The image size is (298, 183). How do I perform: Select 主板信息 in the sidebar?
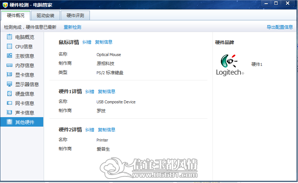click(x=22, y=56)
